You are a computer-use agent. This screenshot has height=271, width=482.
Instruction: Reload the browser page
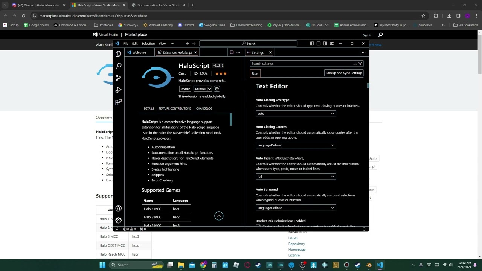pos(23,16)
